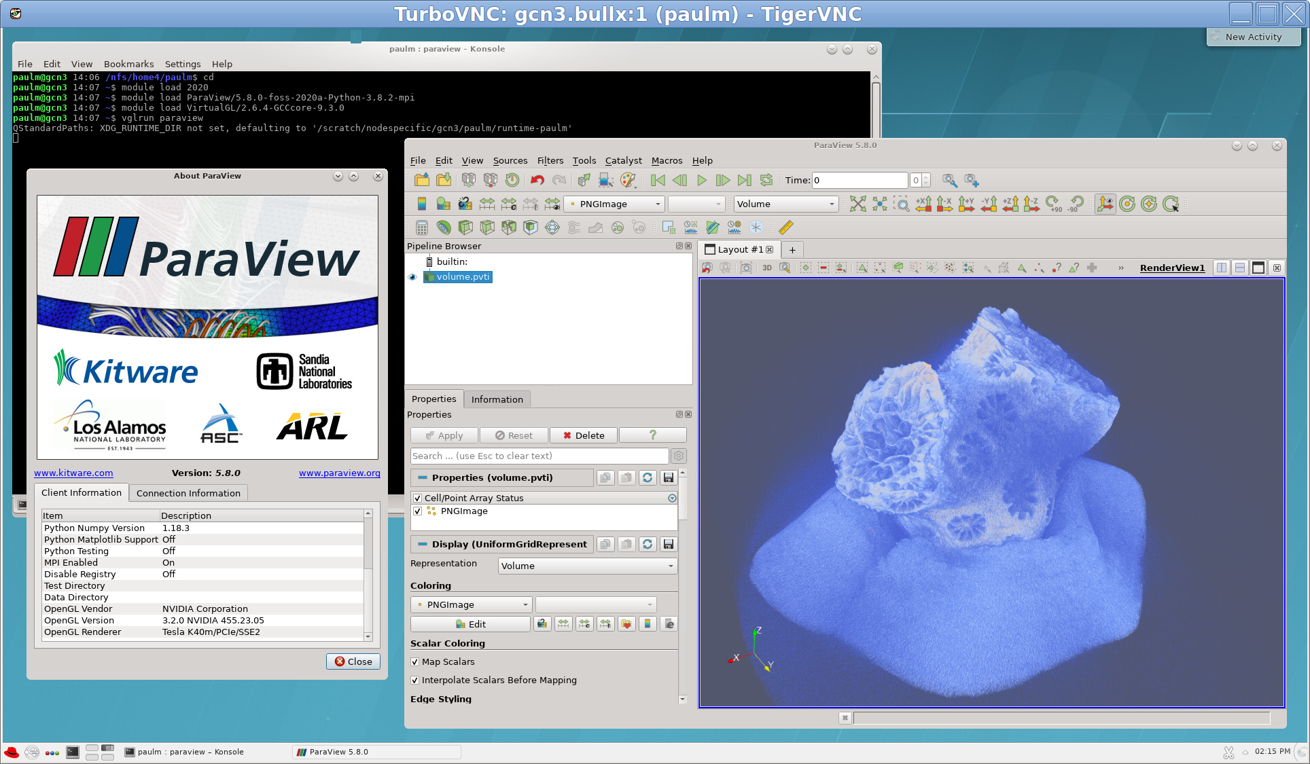Screen dimensions: 1310x764
Task: Toggle advanced properties gear button
Action: [x=679, y=456]
